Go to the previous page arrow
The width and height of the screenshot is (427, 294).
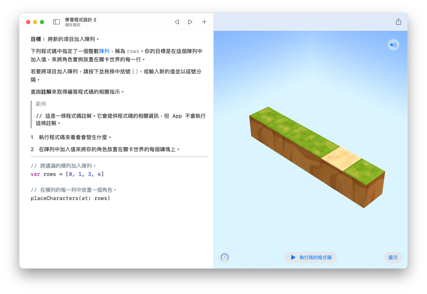click(x=177, y=22)
